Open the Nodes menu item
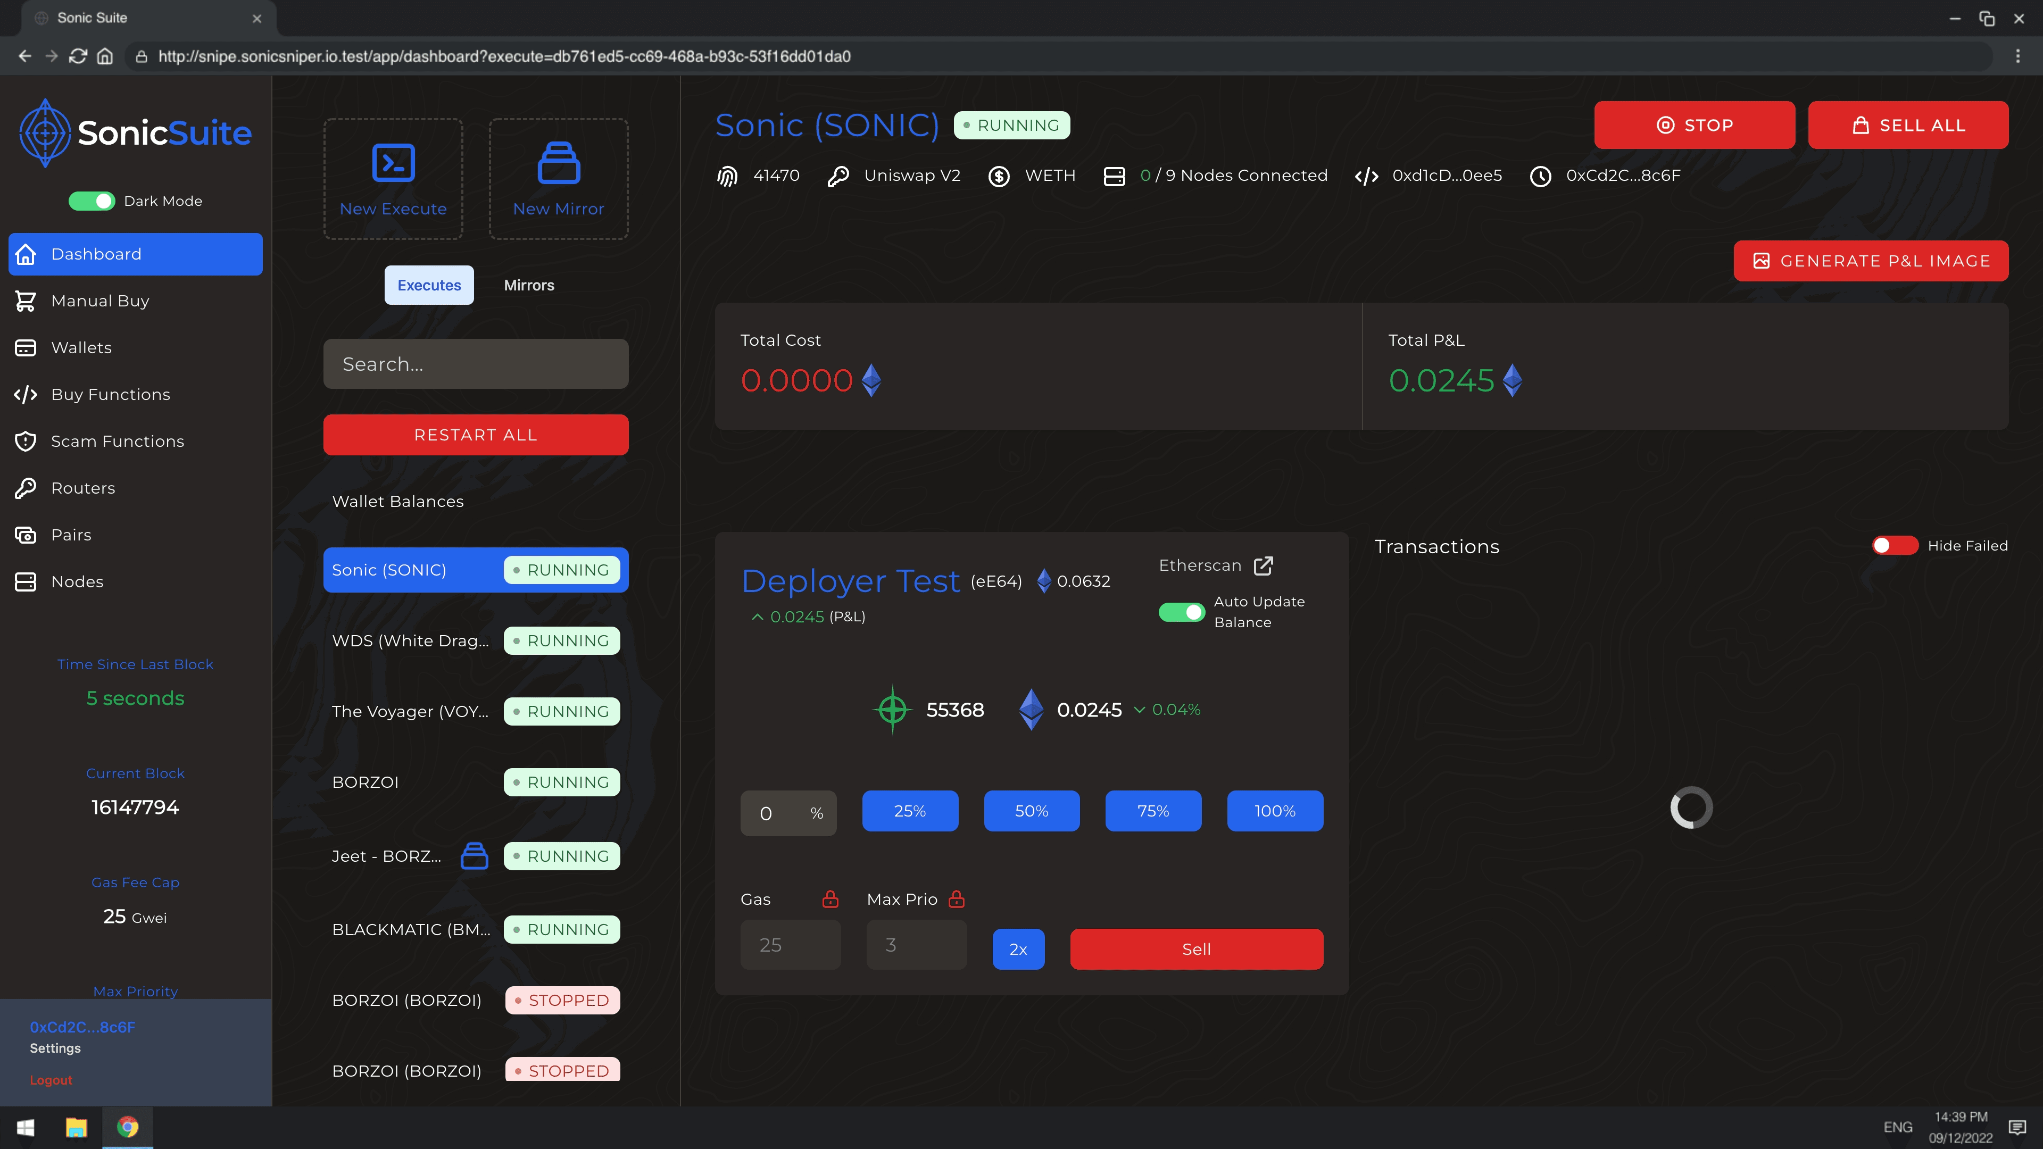Viewport: 2043px width, 1149px height. (135, 581)
